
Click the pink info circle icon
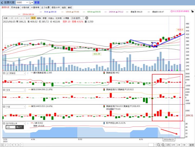point(171,11)
